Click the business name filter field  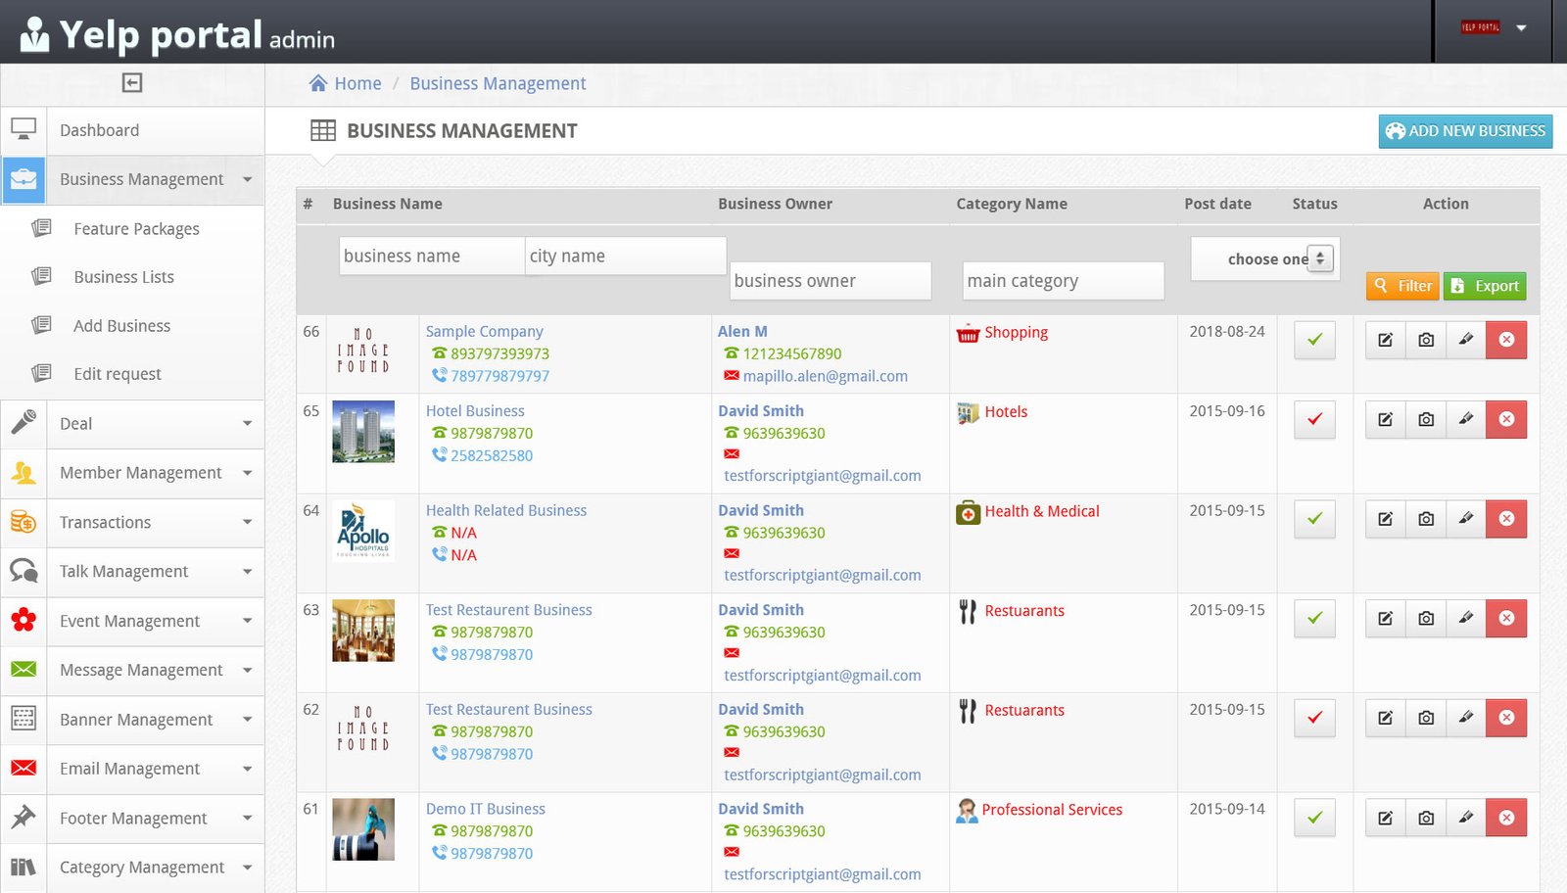432,256
